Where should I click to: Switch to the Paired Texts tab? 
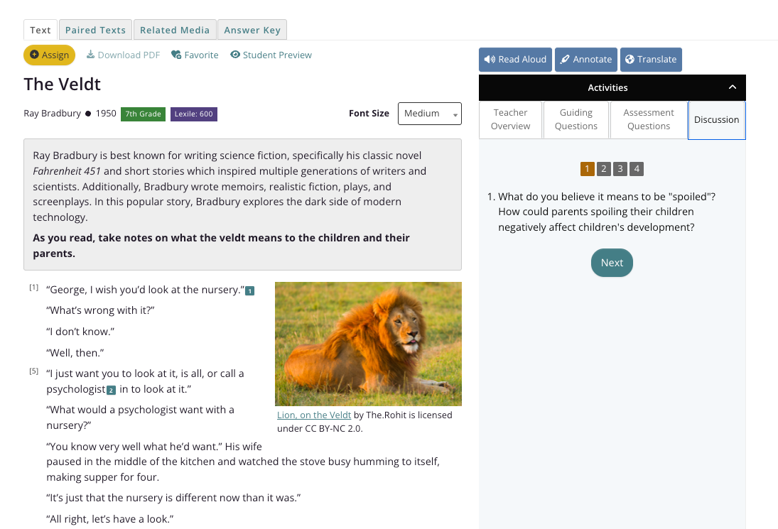pos(95,30)
